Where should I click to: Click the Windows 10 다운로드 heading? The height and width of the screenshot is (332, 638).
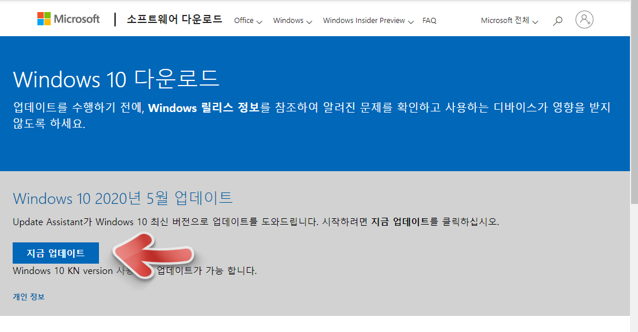116,79
